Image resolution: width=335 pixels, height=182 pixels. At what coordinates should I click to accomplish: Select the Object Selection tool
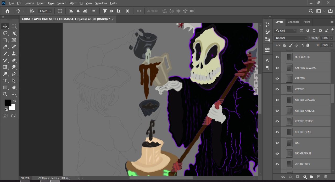14,33
